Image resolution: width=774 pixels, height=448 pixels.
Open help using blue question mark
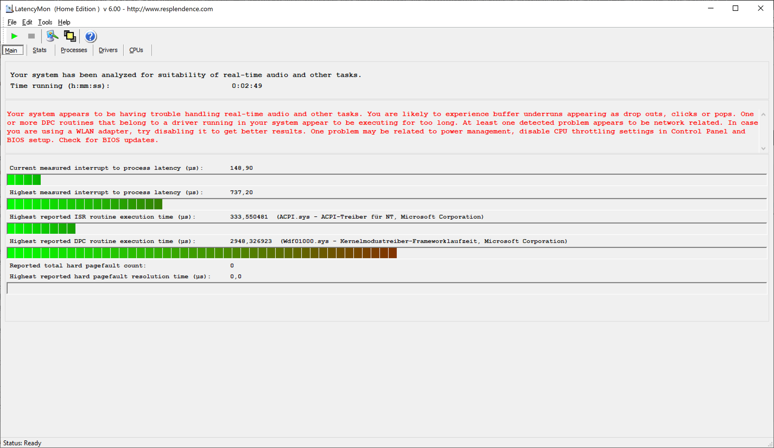(x=91, y=37)
